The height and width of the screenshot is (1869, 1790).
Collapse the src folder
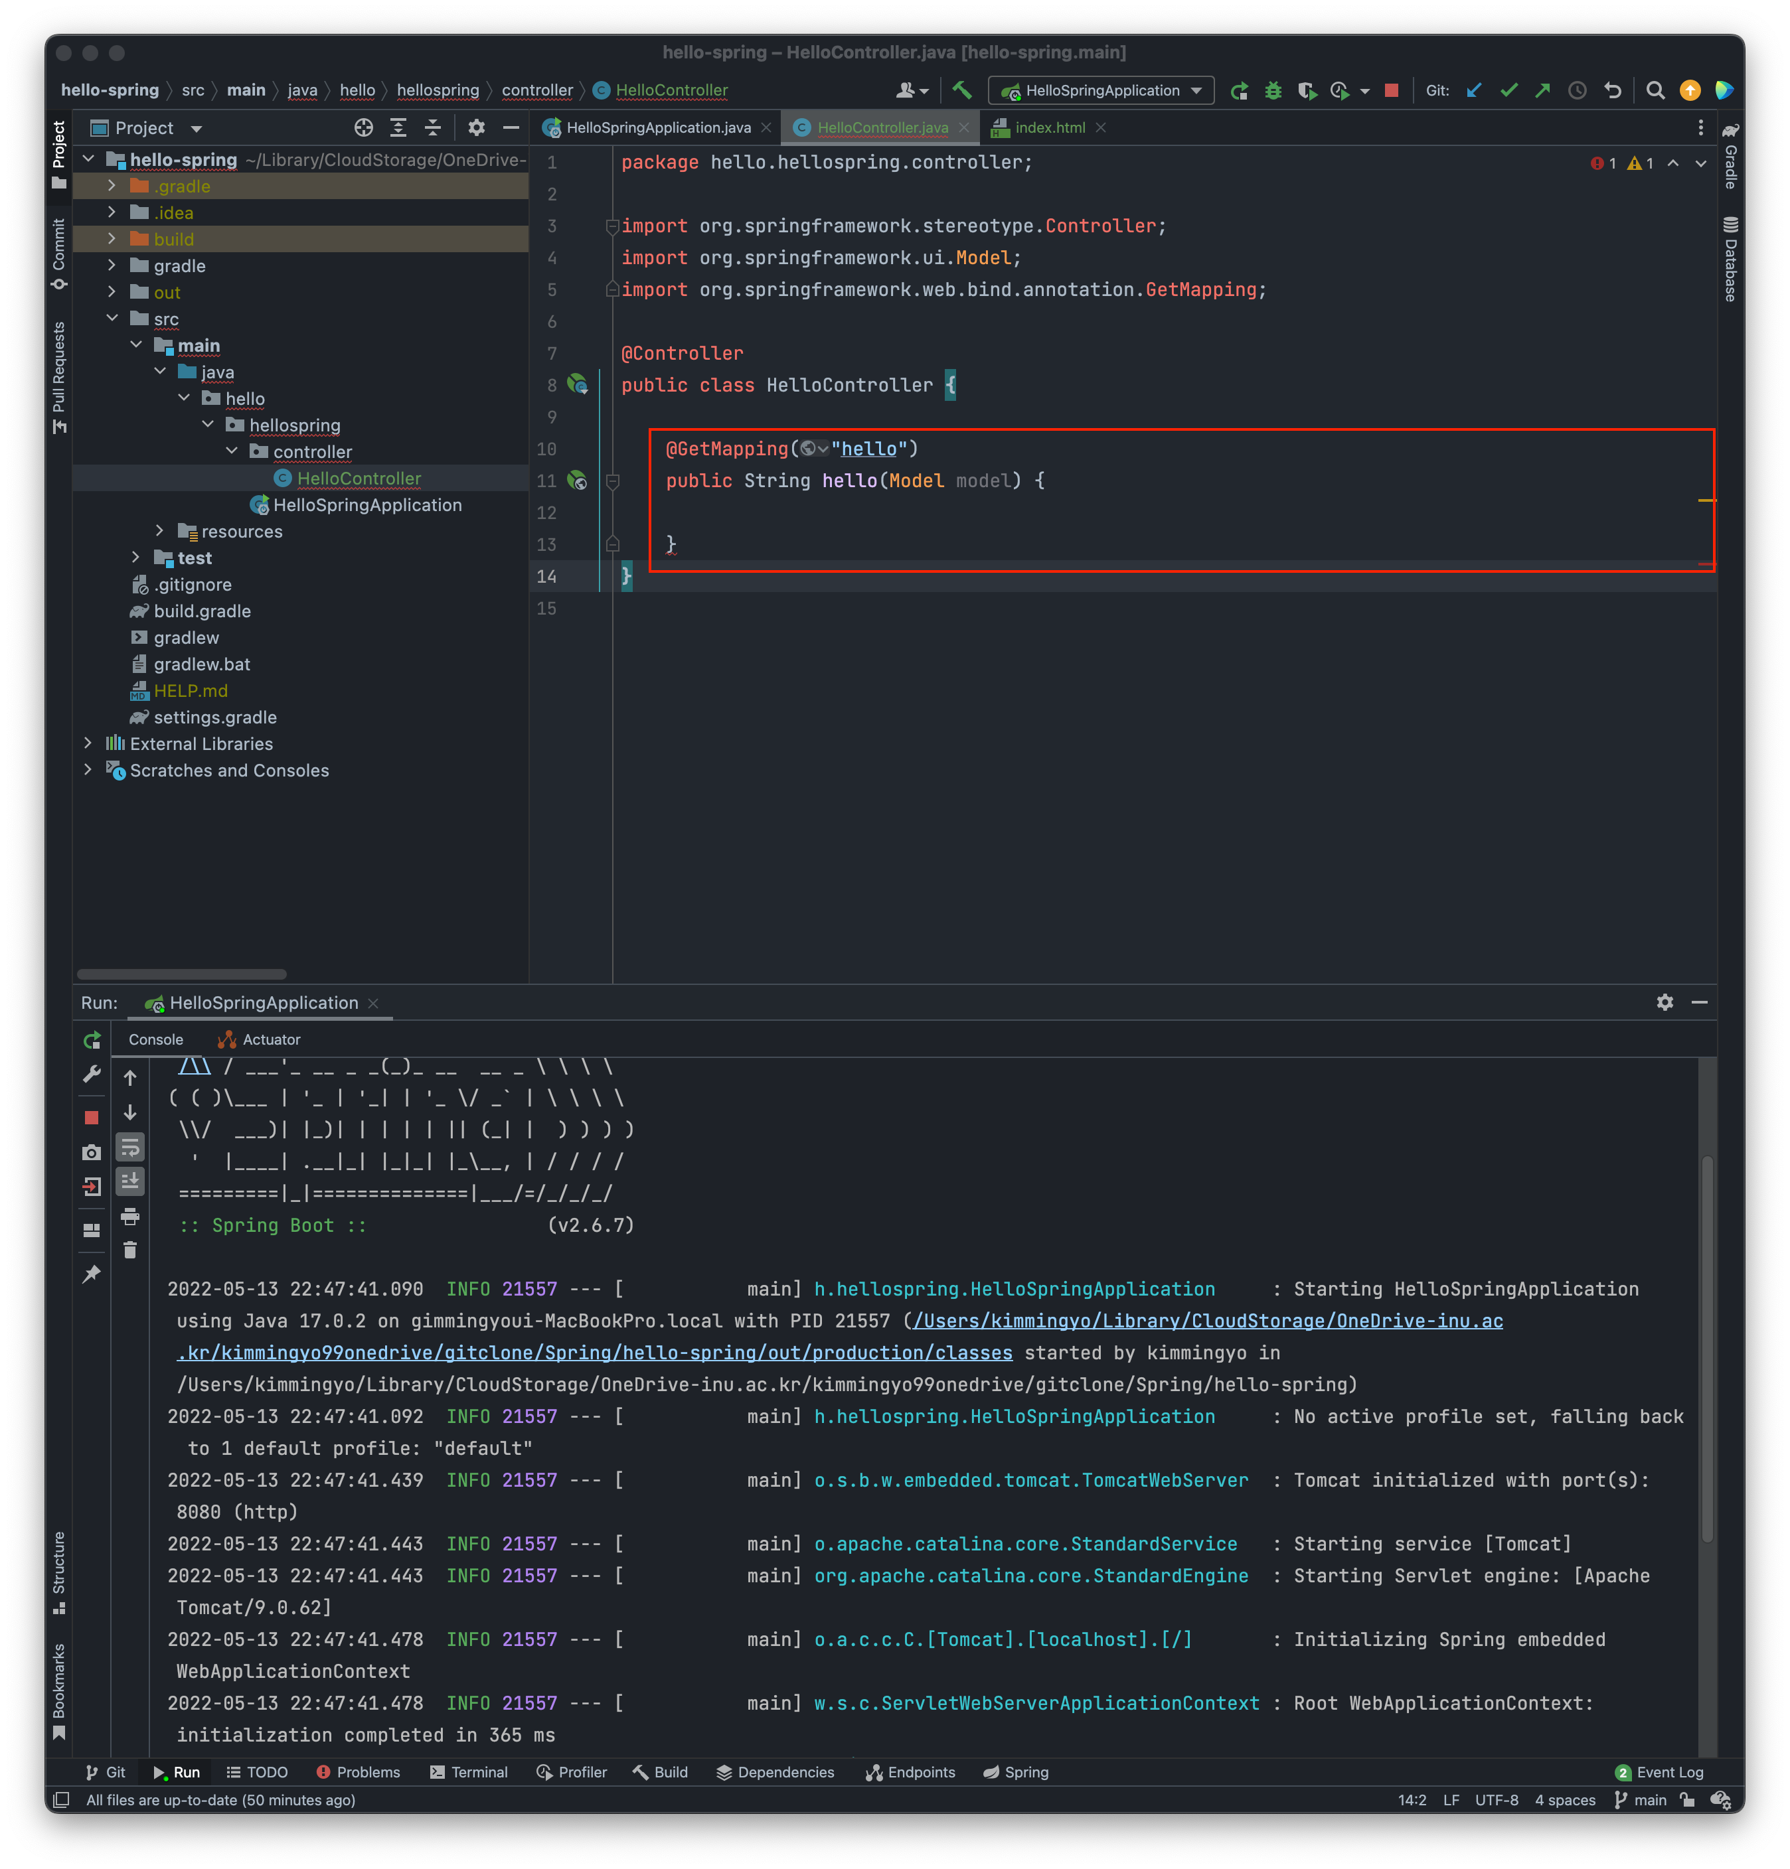112,317
